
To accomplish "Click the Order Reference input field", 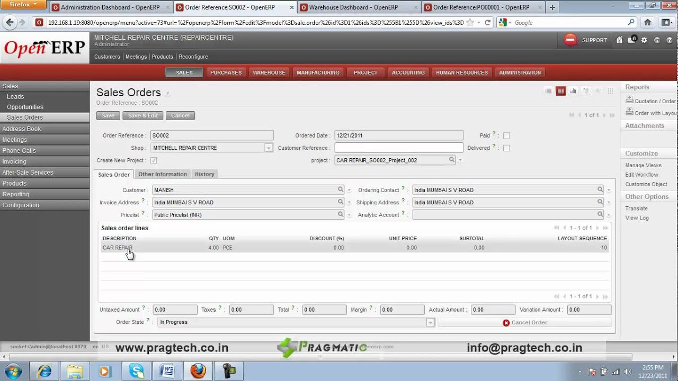I will point(212,135).
